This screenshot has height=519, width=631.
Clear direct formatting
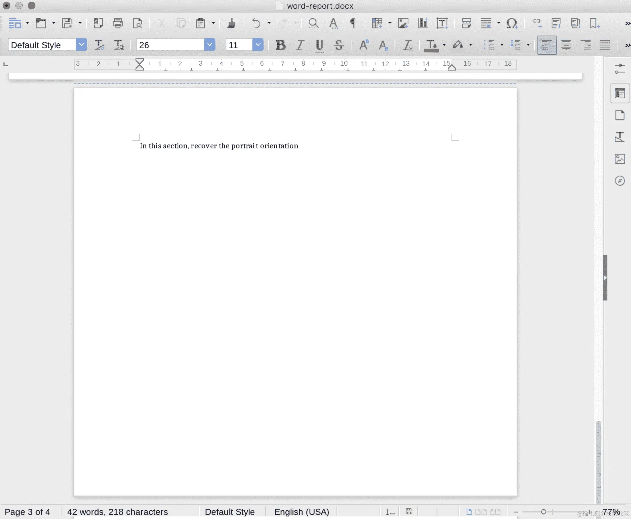click(x=407, y=45)
